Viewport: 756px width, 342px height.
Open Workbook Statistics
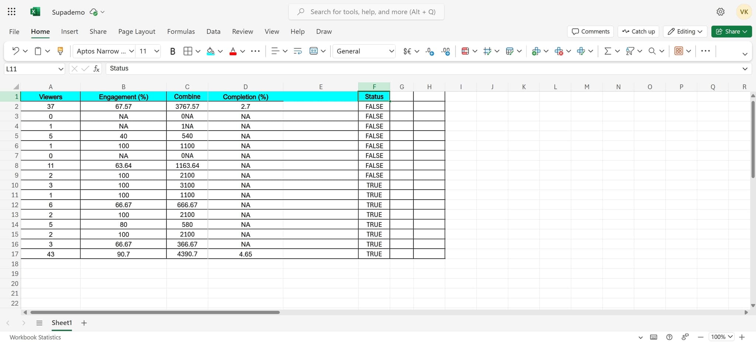click(x=35, y=337)
